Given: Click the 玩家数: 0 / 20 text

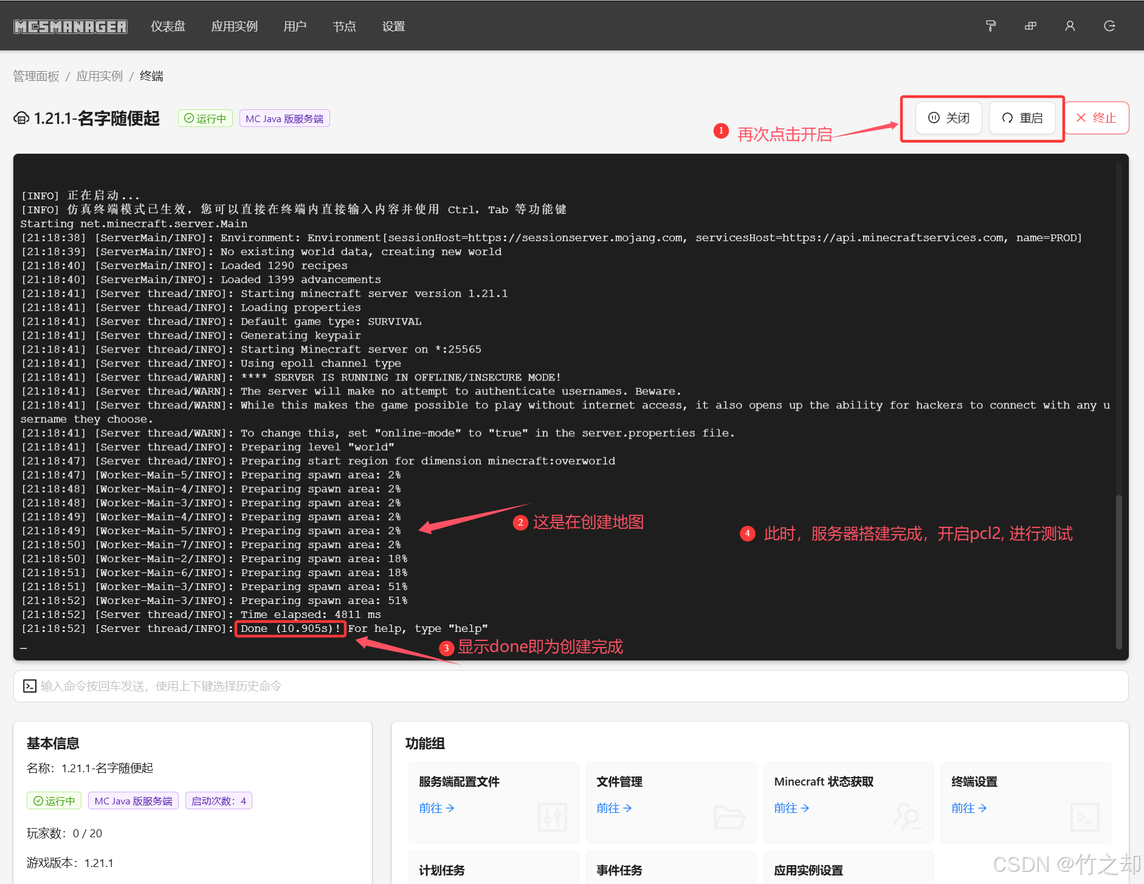Looking at the screenshot, I should [64, 833].
